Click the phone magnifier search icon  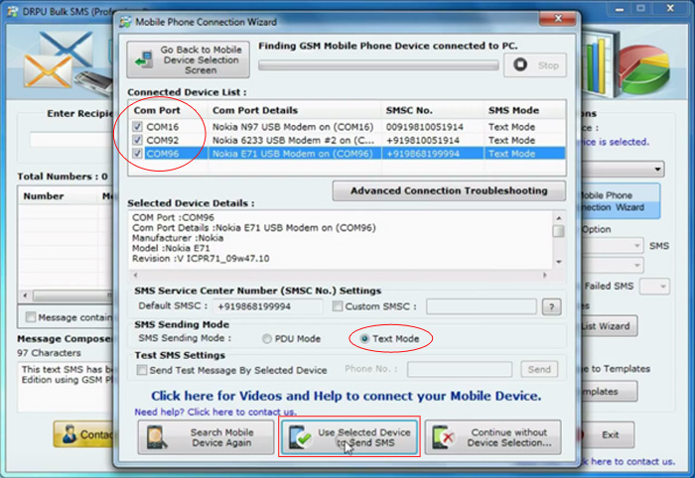pyautogui.click(x=157, y=437)
